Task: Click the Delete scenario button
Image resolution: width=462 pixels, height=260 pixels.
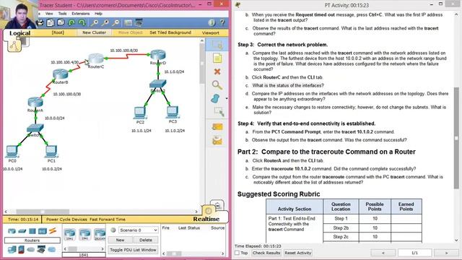Action: pos(146,240)
